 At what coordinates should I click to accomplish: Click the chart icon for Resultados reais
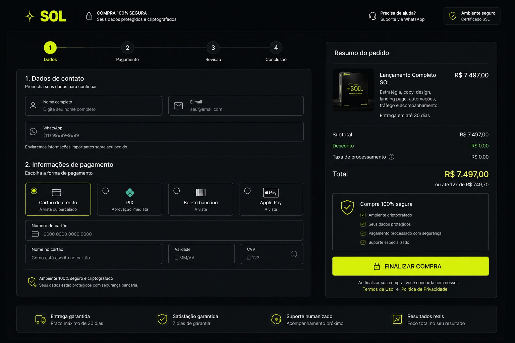click(x=397, y=320)
